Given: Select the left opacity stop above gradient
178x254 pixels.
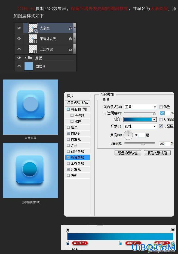Looking at the screenshot, I should tap(67, 230).
